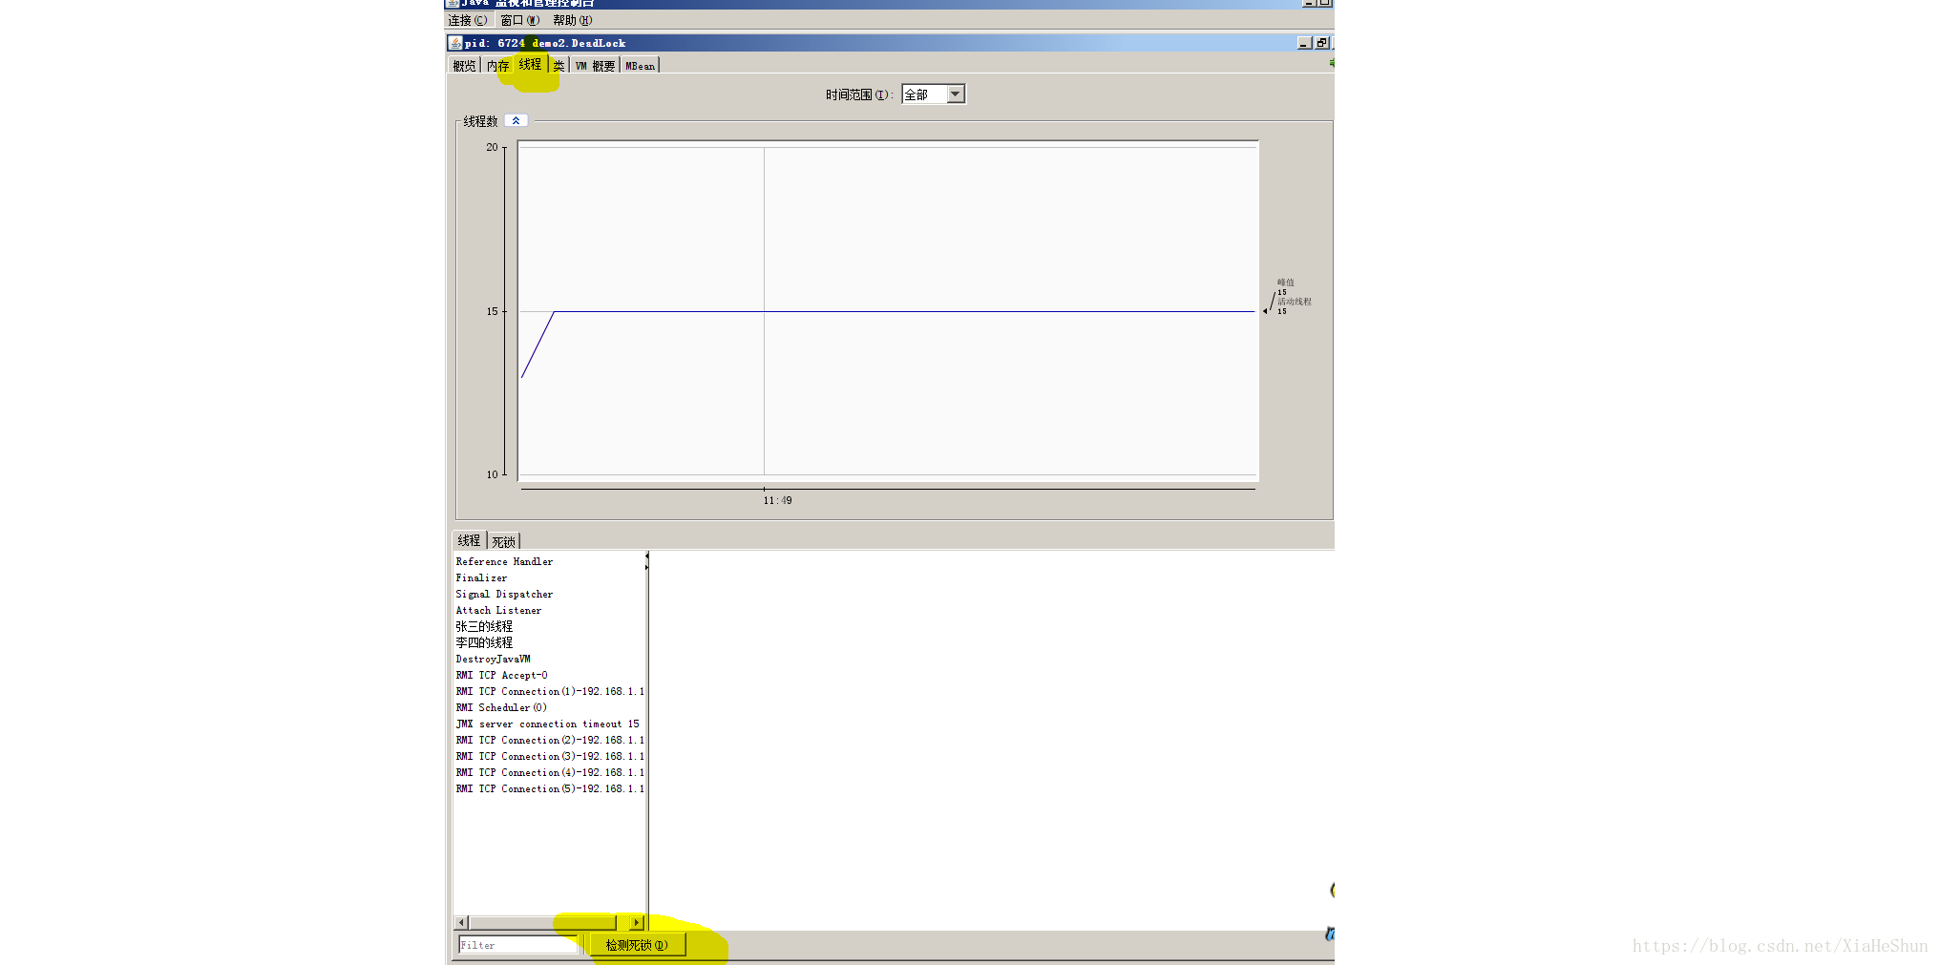Click the thread list scroll right arrow
1939x965 pixels.
click(638, 922)
